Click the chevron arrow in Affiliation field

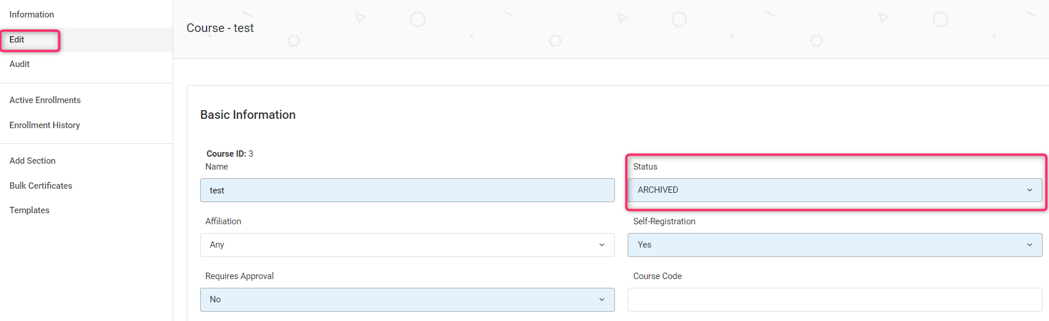[602, 245]
